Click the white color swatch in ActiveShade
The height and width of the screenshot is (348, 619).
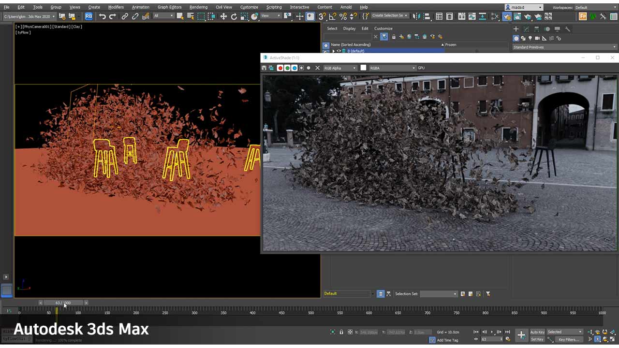click(x=363, y=68)
